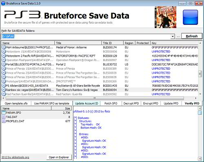Click the disc icon beside Motorstorm 2 Pacific Rift

pyautogui.click(x=4, y=56)
